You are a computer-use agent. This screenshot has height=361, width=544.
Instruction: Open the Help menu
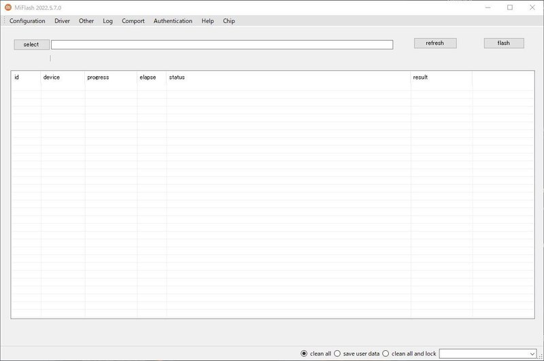207,21
